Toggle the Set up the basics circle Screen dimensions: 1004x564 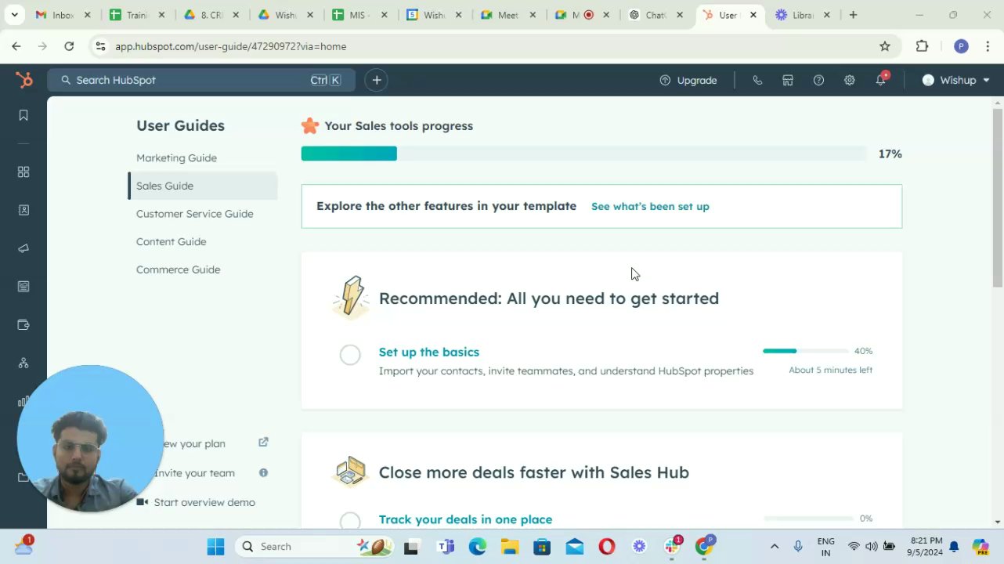point(350,355)
